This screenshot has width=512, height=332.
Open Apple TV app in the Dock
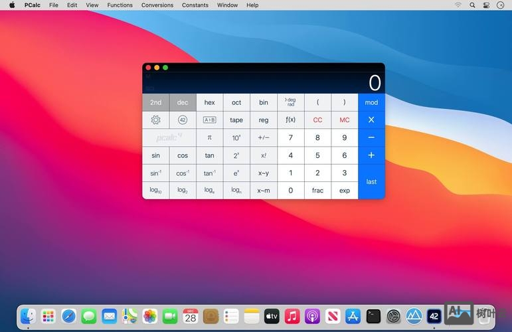(272, 316)
